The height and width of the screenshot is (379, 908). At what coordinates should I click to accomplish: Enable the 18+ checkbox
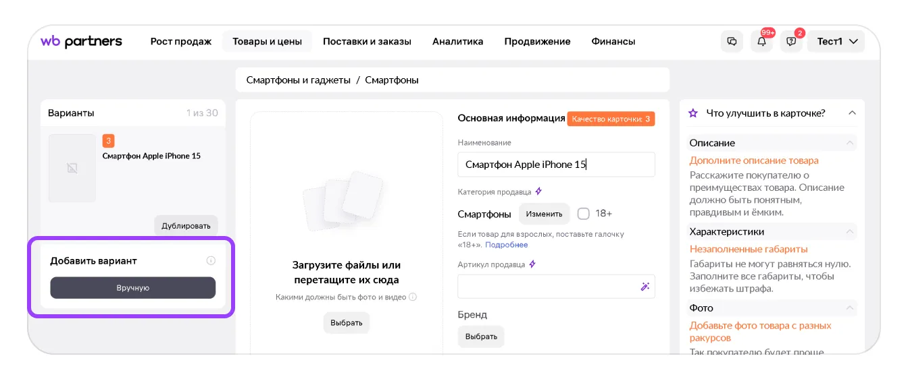pyautogui.click(x=583, y=214)
